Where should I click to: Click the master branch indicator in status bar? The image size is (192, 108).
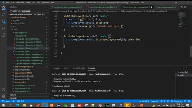pyautogui.click(x=6, y=101)
